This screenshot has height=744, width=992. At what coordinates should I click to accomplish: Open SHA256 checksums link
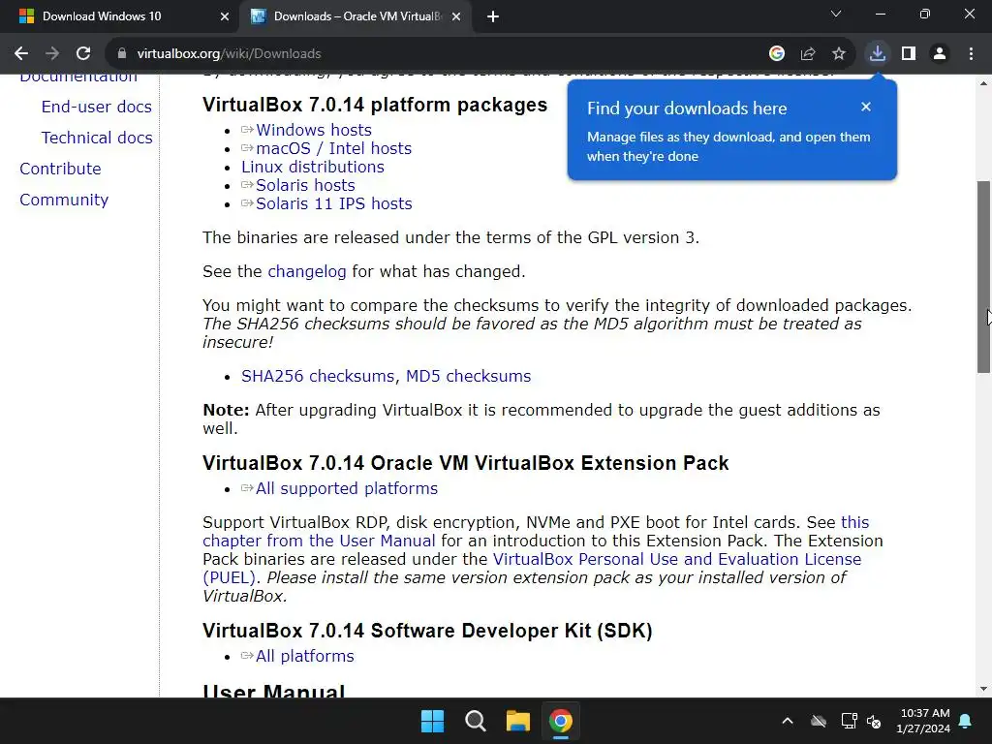point(318,376)
